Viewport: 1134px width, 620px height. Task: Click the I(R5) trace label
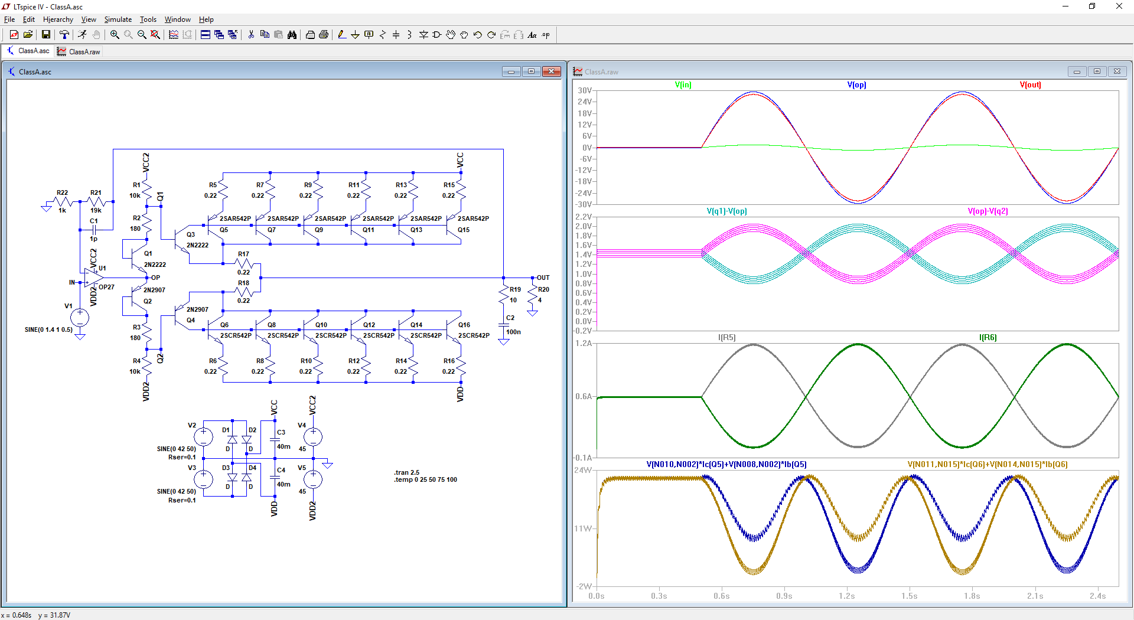(726, 338)
